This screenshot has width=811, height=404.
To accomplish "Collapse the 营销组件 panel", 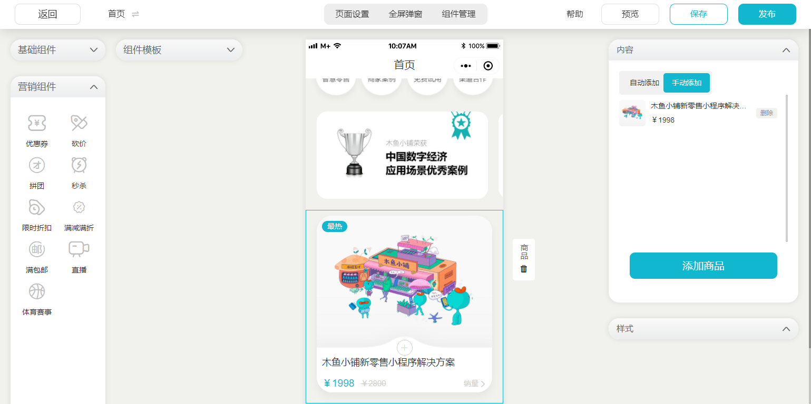I will 94,87.
